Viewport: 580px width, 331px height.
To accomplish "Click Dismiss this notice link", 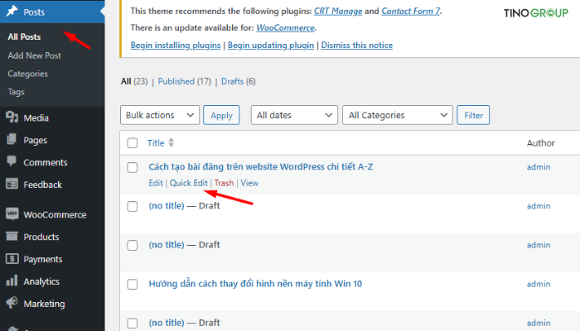I will (356, 45).
